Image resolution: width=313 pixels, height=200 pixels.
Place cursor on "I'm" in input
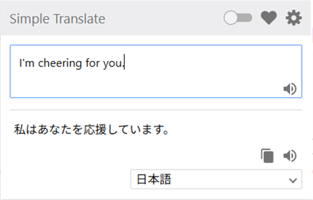click(26, 64)
